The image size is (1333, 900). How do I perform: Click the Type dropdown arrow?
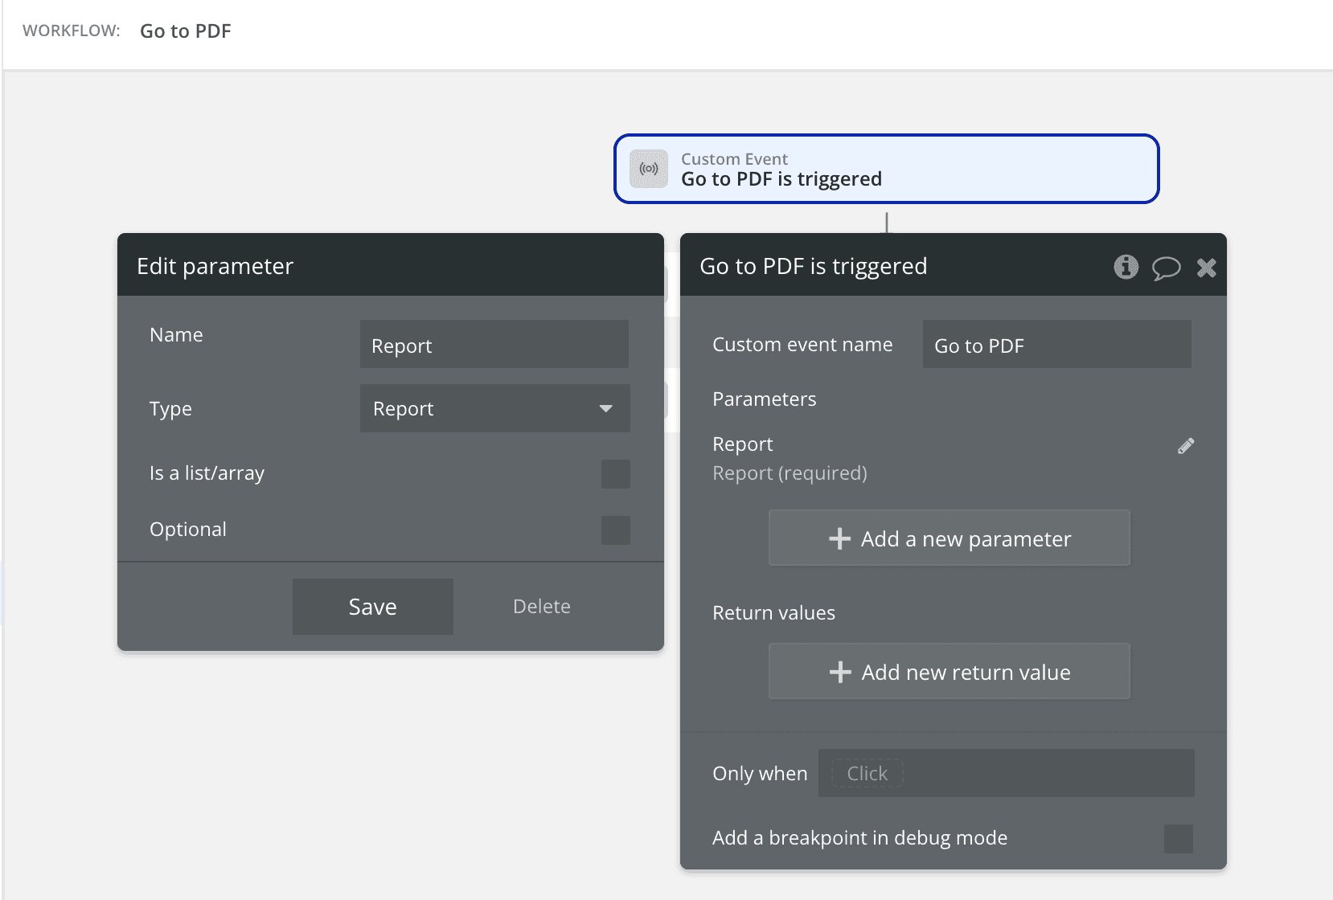(x=605, y=408)
